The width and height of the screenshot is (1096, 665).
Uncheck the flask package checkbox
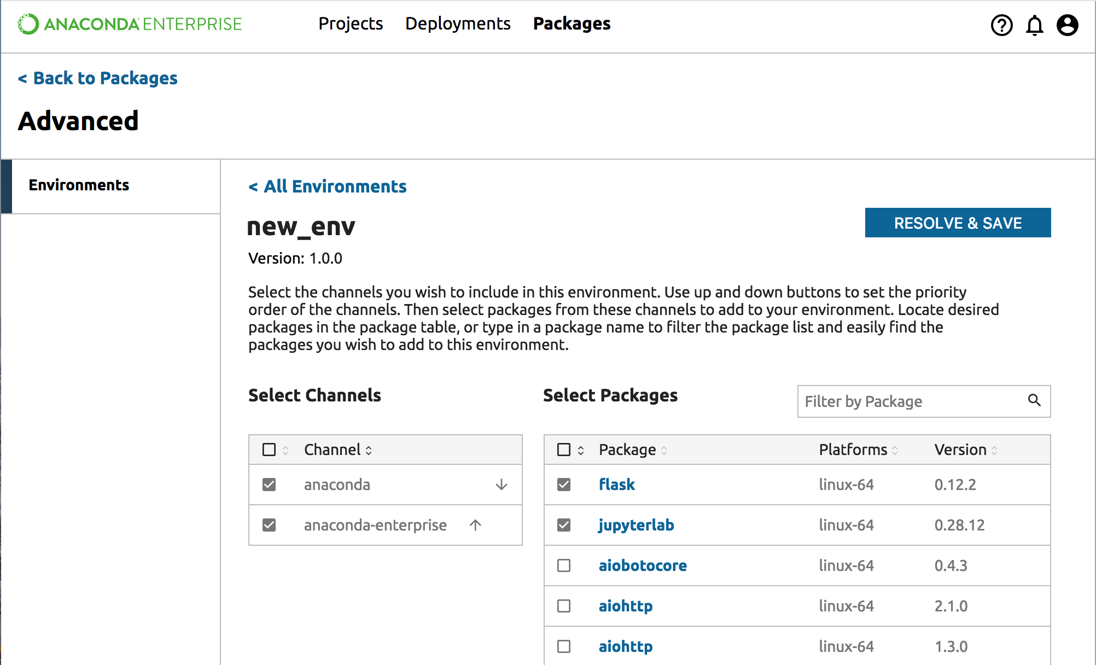click(x=564, y=485)
